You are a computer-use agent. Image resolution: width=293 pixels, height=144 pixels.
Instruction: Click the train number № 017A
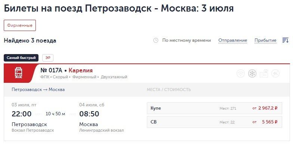point(52,71)
